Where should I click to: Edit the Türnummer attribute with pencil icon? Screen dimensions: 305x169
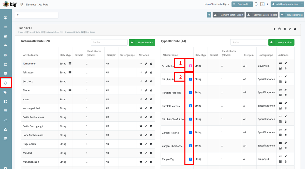click(146, 64)
